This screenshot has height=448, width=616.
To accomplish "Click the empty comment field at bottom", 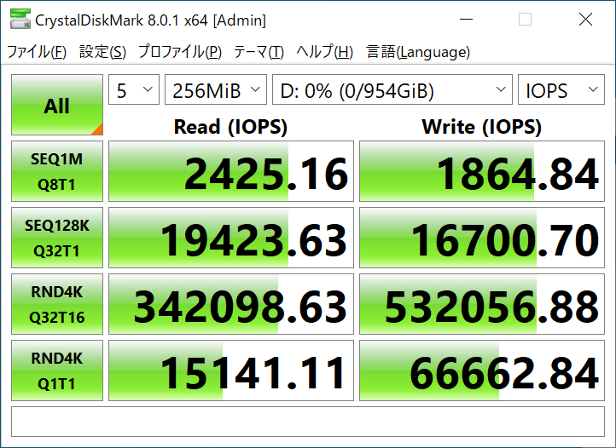I will pyautogui.click(x=308, y=422).
